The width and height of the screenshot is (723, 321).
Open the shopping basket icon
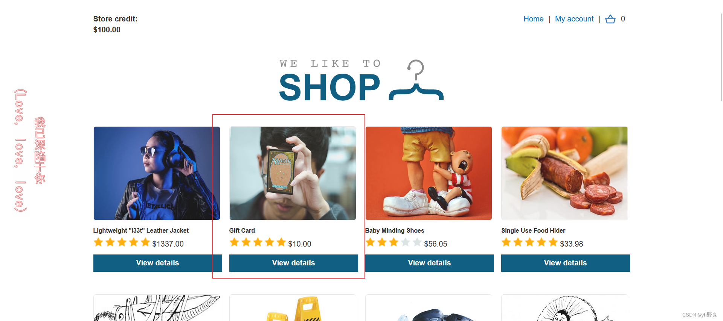click(x=610, y=19)
